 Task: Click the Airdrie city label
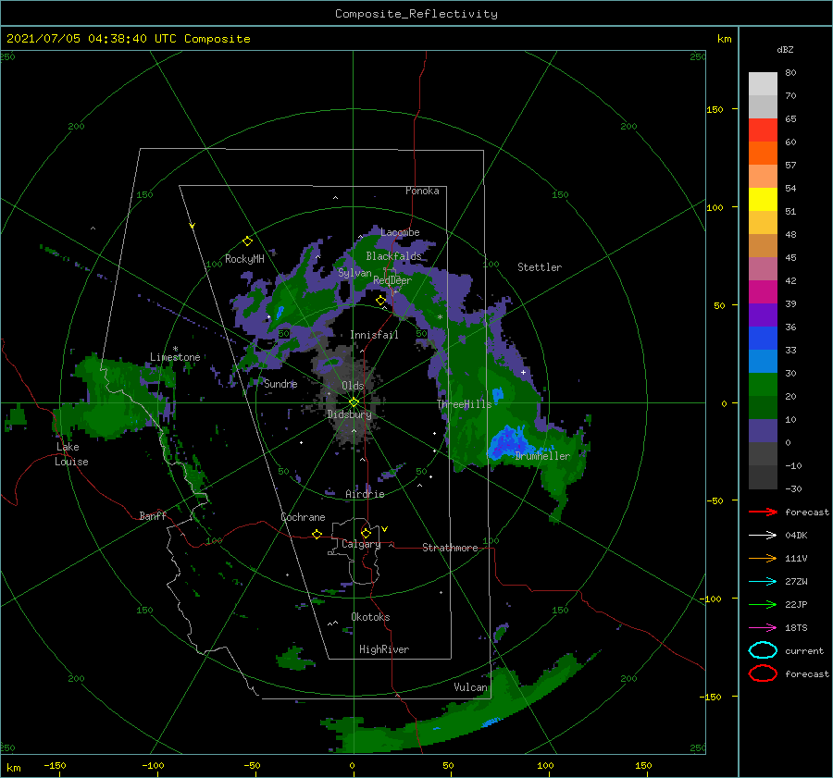point(365,494)
